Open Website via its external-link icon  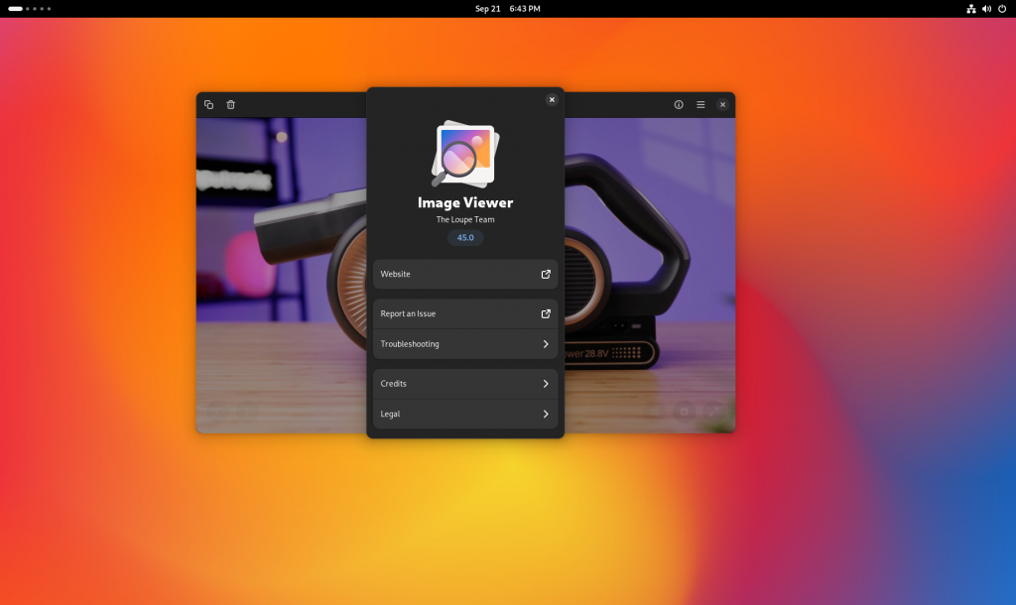point(546,274)
